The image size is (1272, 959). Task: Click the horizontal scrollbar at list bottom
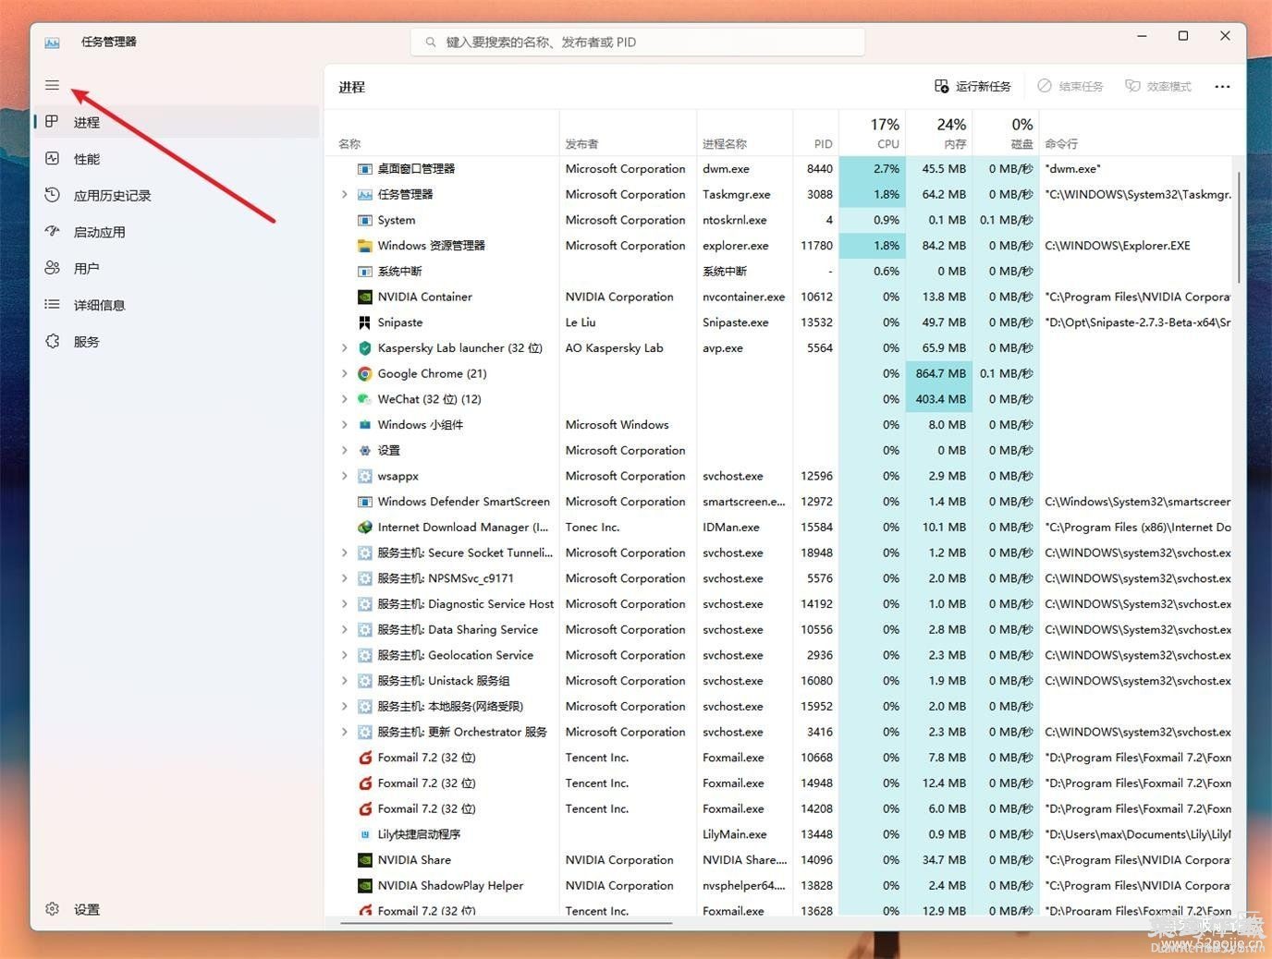(x=506, y=921)
